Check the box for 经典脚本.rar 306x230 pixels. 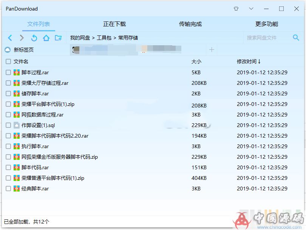pyautogui.click(x=8, y=188)
